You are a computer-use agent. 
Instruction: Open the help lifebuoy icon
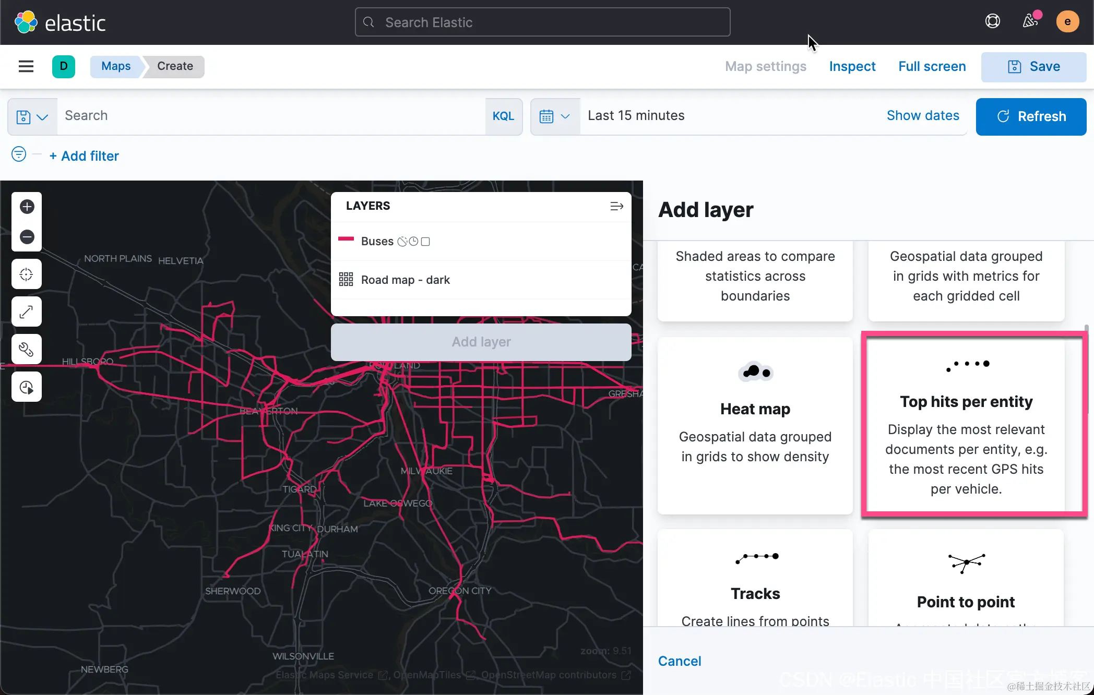[x=992, y=21]
